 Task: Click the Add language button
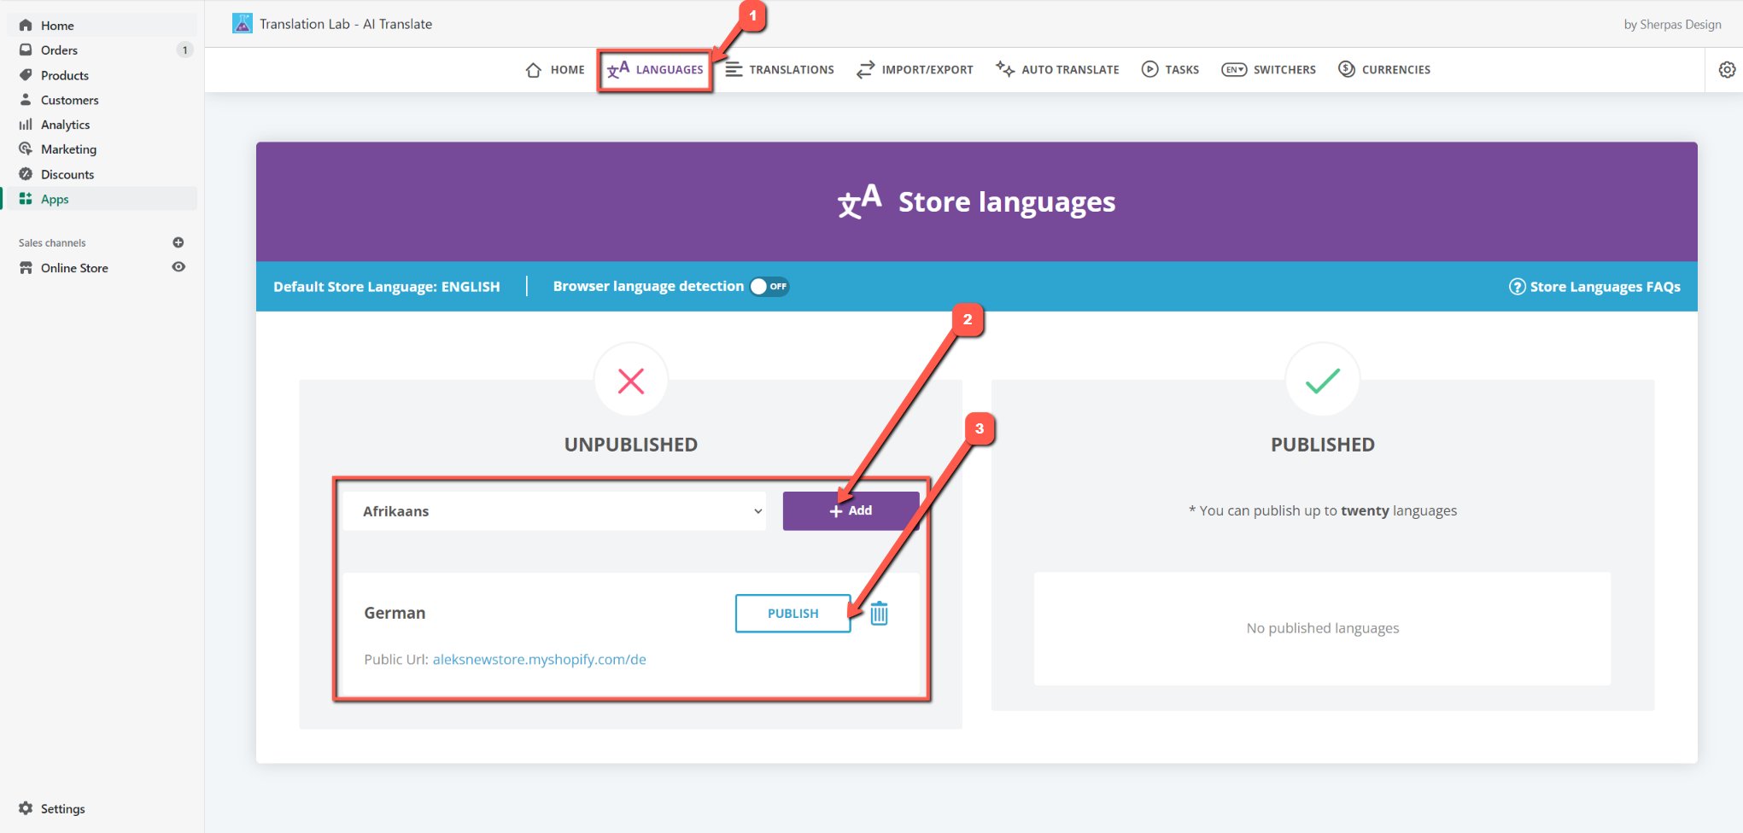[851, 510]
